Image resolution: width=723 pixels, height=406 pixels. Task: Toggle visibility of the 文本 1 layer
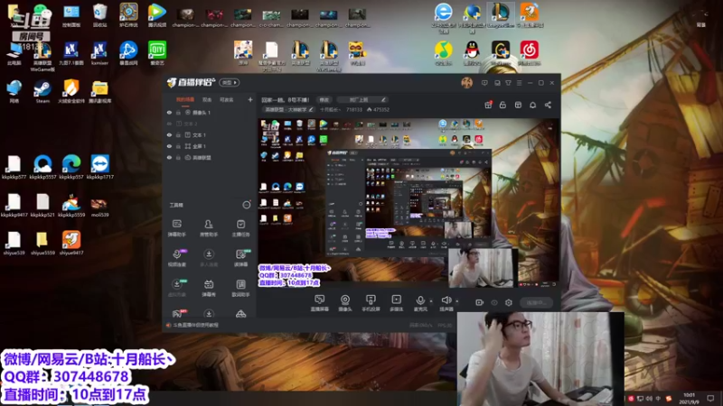coord(169,134)
